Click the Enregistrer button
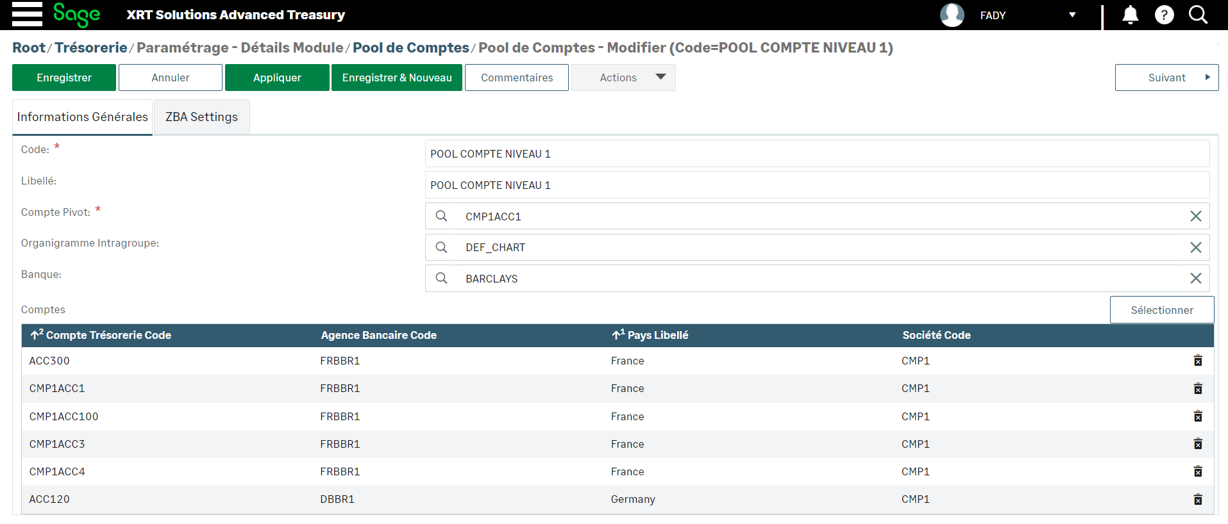This screenshot has height=524, width=1228. click(64, 78)
